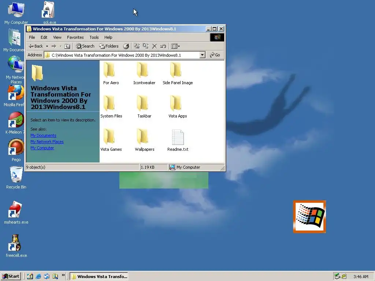Click the address bar path field
This screenshot has width=375, height=281.
(x=122, y=55)
